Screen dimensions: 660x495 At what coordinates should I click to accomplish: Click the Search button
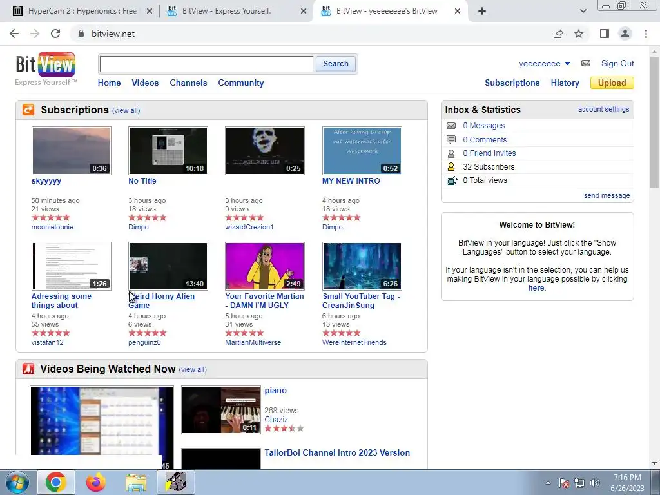[x=336, y=64]
